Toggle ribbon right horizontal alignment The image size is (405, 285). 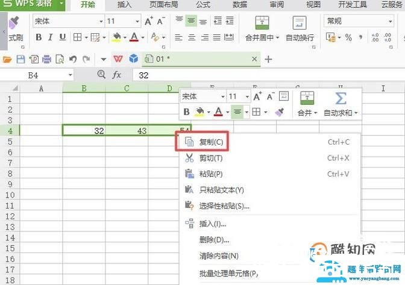click(x=205, y=38)
